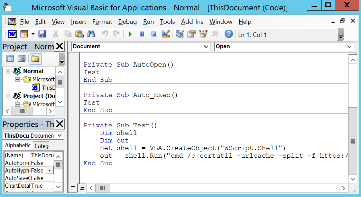Collapse the Normal project tree node
This screenshot has height=197, width=361.
point(8,71)
